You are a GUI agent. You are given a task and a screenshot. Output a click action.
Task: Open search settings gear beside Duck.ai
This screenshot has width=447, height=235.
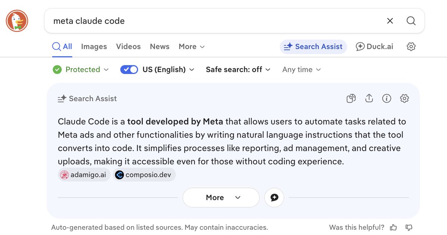click(411, 46)
